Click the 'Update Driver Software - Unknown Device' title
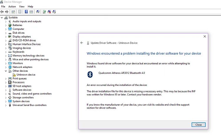 [114, 43]
